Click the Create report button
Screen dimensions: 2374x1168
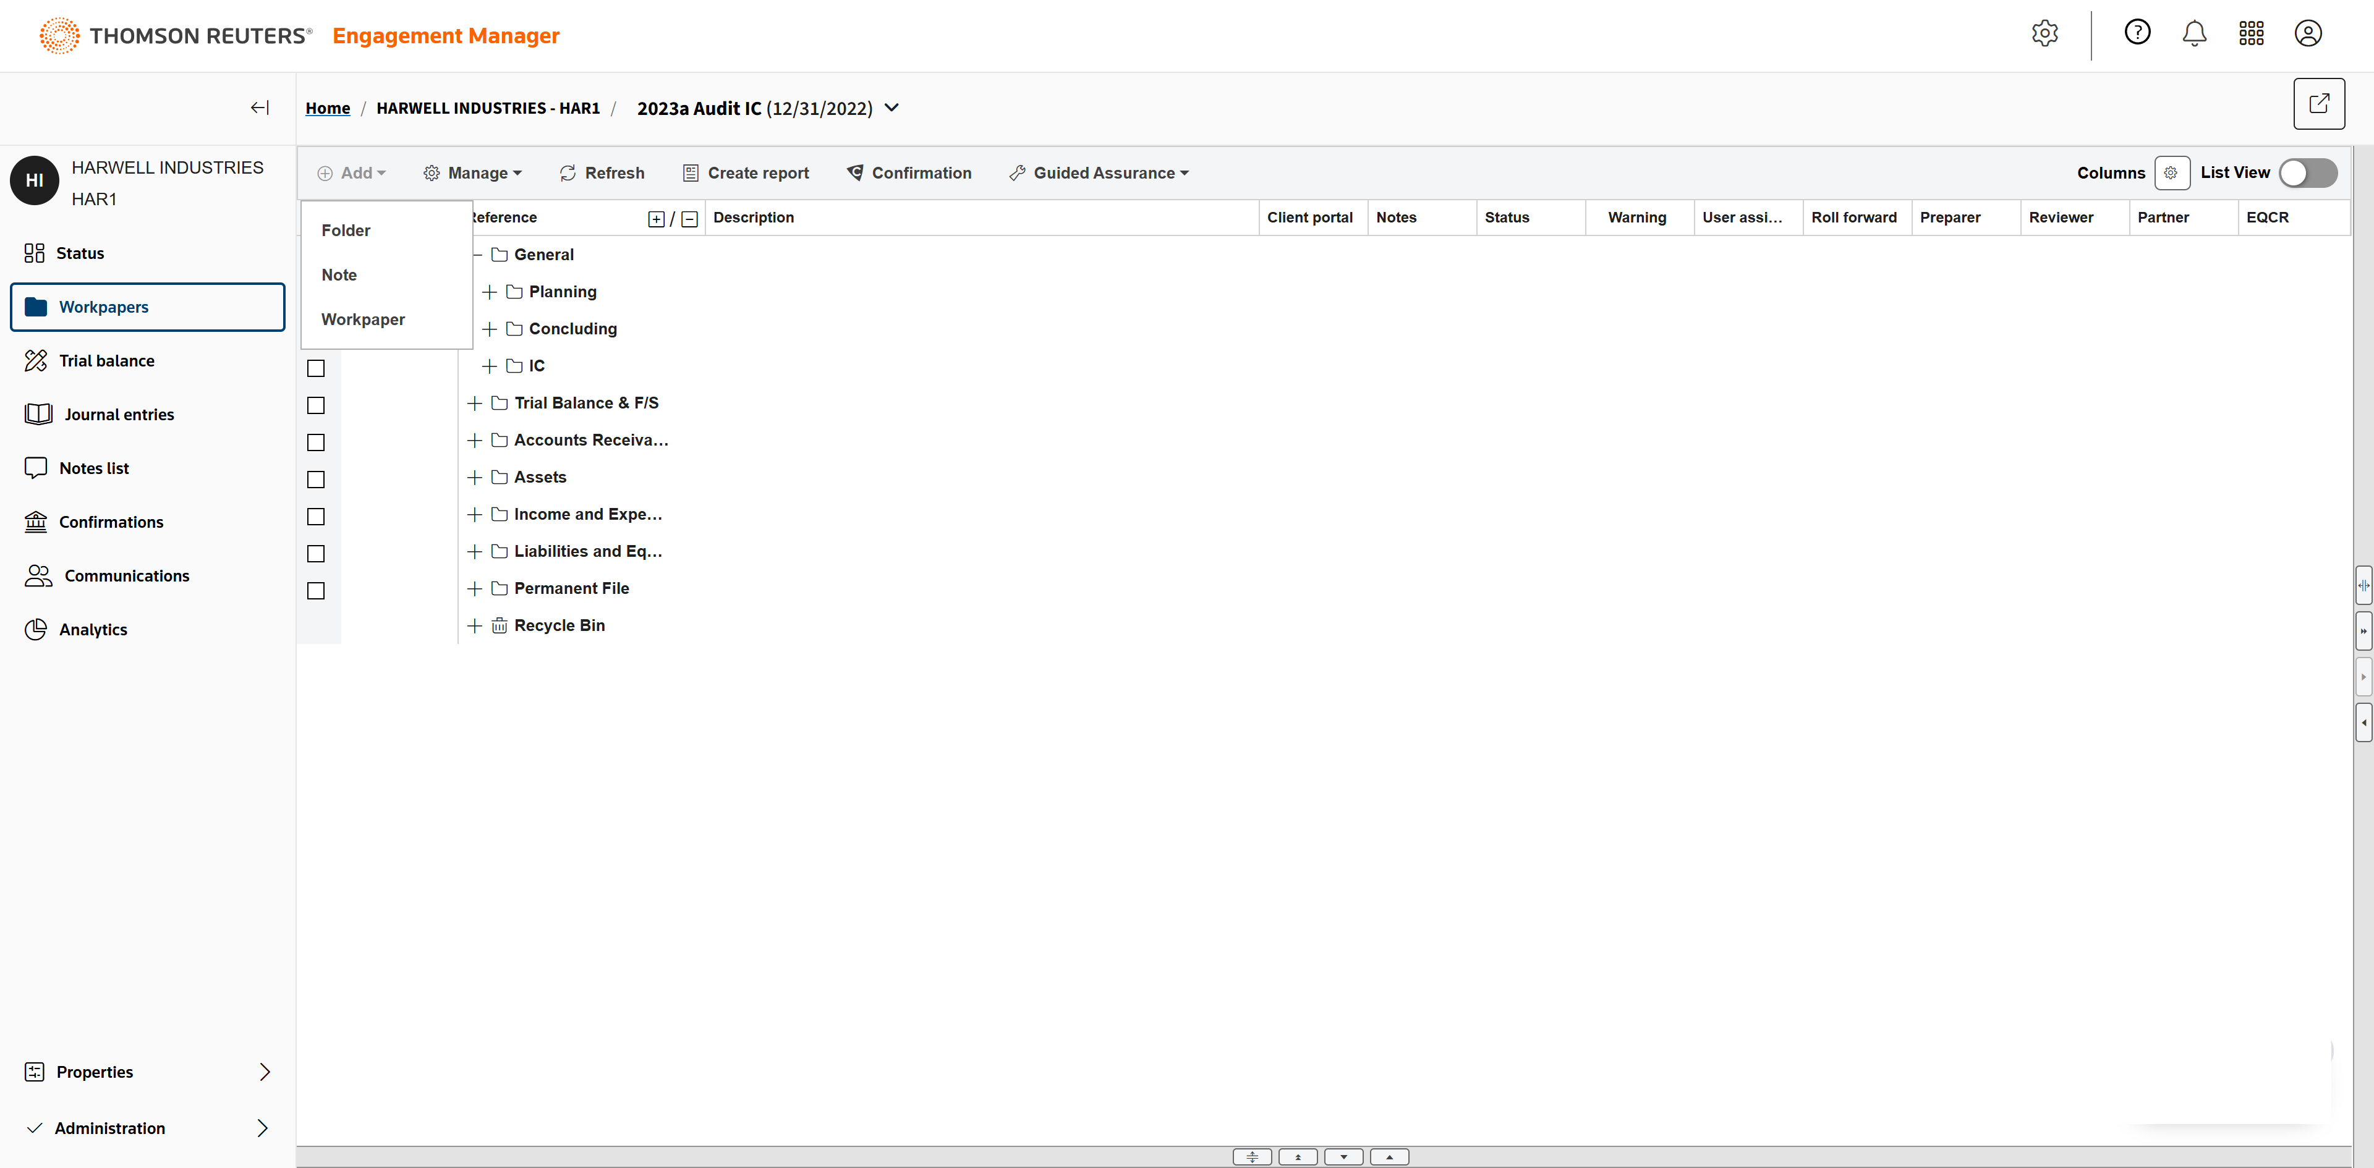point(746,173)
